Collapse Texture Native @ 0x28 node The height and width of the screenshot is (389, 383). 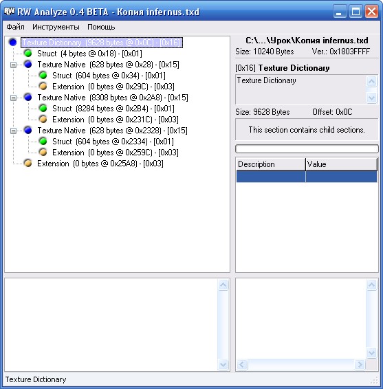pos(13,65)
